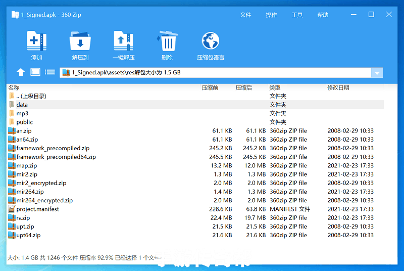
Task: Open the 压缩包语言 globe icon
Action: tap(211, 40)
